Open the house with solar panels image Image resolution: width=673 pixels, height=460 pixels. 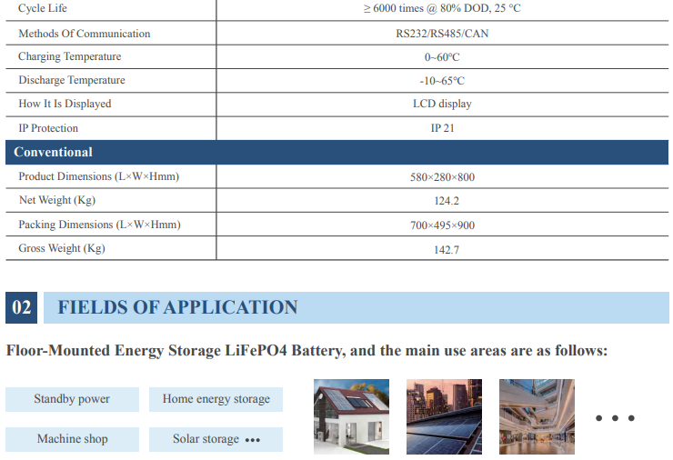351,416
